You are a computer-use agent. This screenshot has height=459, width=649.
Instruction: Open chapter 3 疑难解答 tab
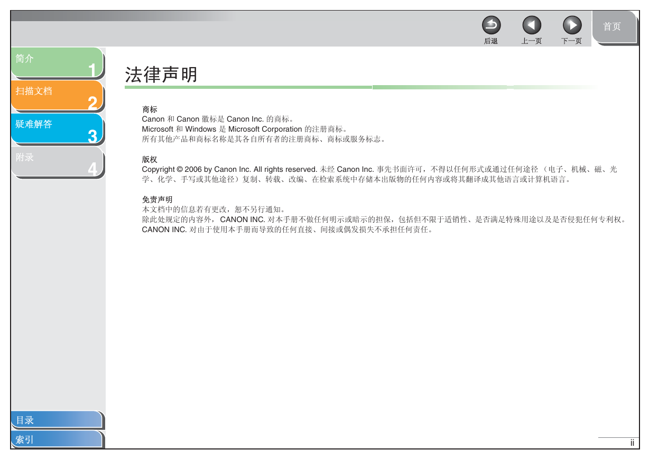tap(57, 128)
